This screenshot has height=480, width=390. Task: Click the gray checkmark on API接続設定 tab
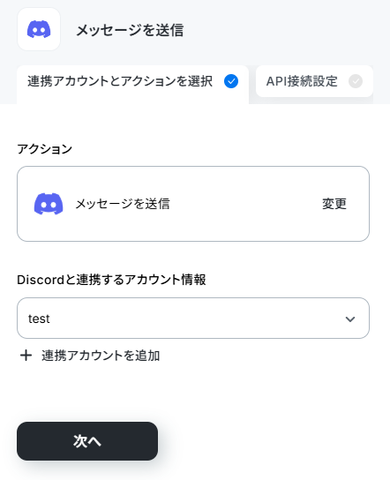coord(356,81)
